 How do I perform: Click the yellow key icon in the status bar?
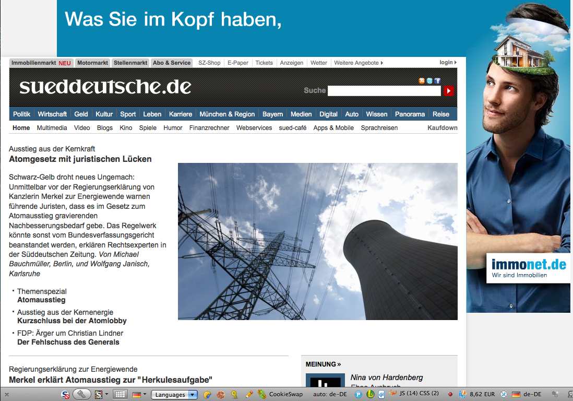pos(234,394)
